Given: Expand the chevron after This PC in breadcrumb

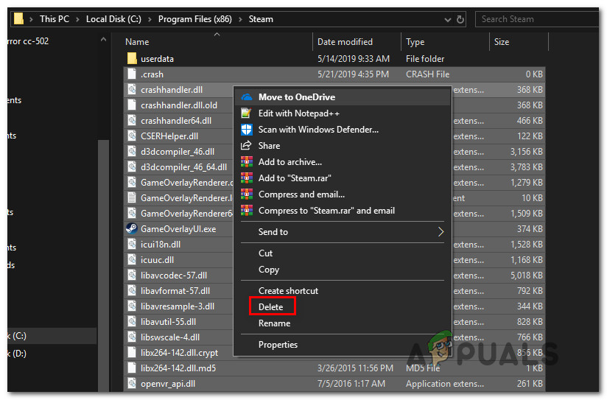Looking at the screenshot, I should tap(77, 19).
